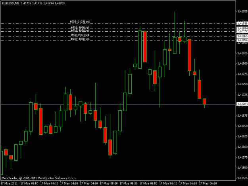Click the 1.41675 price scale label

(x=242, y=116)
